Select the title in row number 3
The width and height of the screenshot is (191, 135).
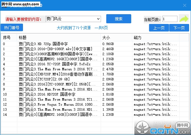click(58, 59)
